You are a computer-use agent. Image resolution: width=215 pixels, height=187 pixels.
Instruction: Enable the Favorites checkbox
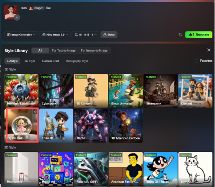[197, 61]
